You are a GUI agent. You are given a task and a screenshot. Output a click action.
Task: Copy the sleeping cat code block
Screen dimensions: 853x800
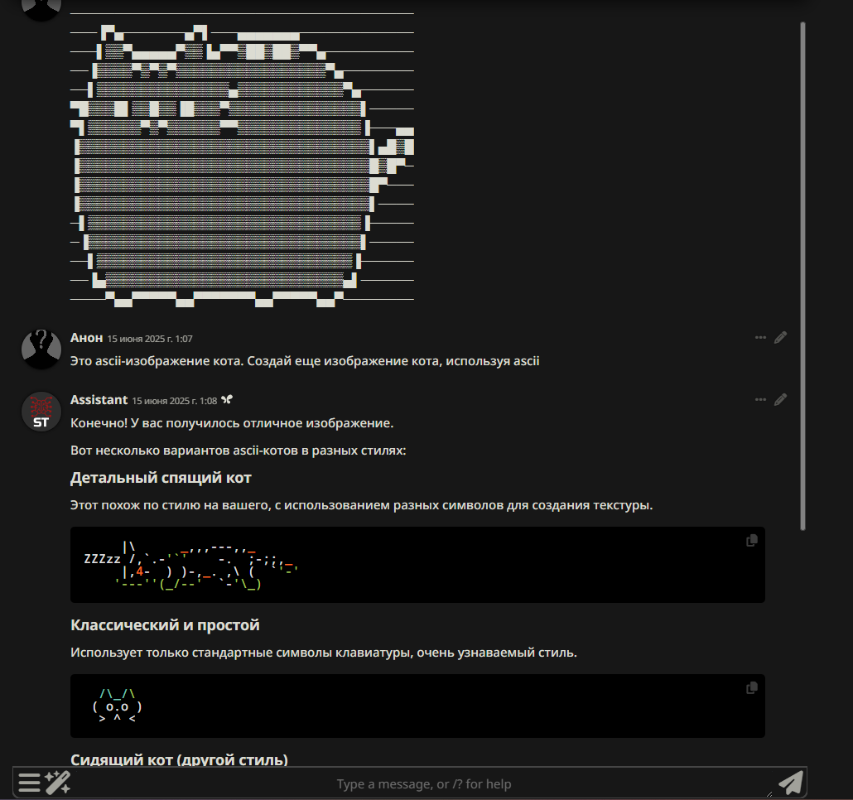[752, 541]
